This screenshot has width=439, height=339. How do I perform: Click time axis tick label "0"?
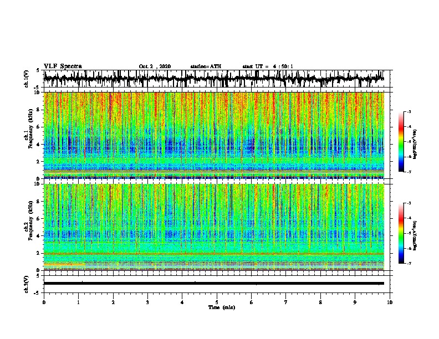coord(44,302)
